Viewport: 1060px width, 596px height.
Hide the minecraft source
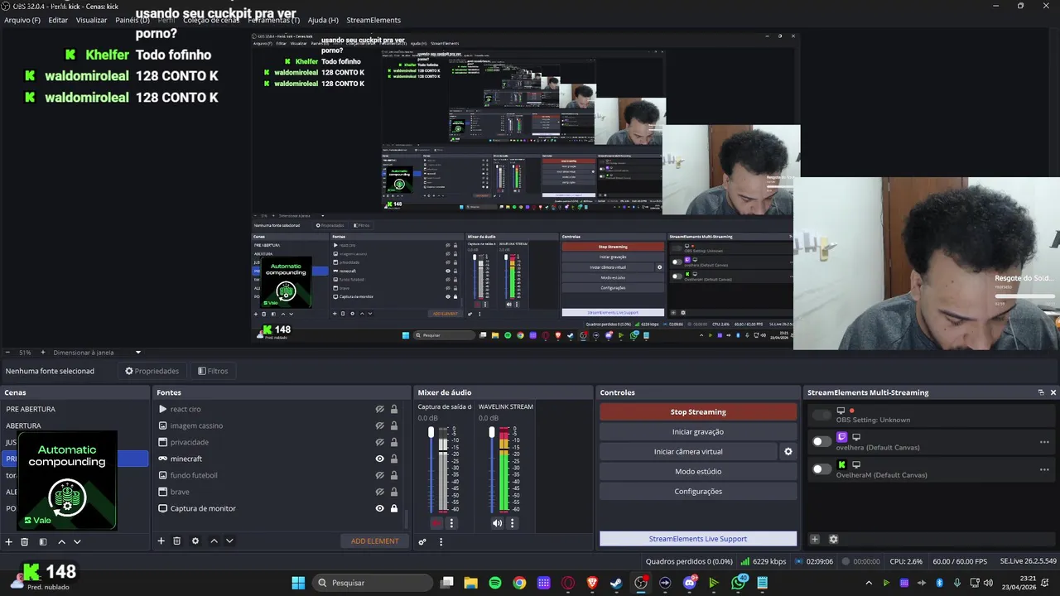379,459
